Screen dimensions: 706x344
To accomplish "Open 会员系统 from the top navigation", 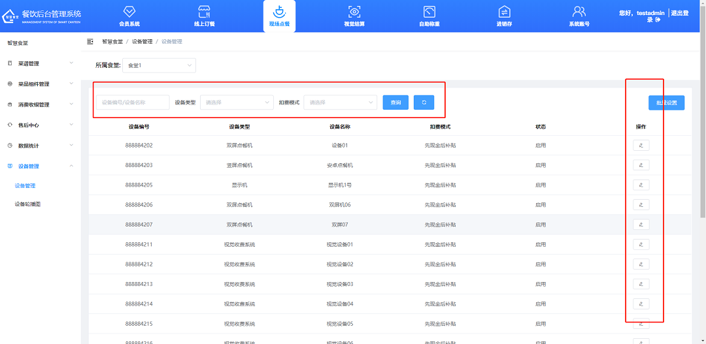I will [x=129, y=16].
